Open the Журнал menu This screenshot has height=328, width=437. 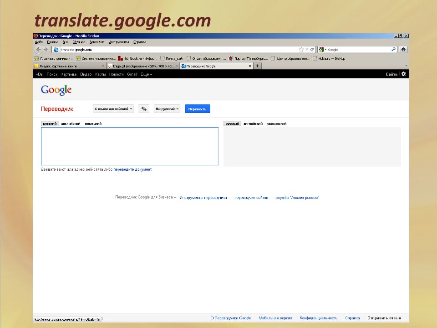[x=79, y=42]
